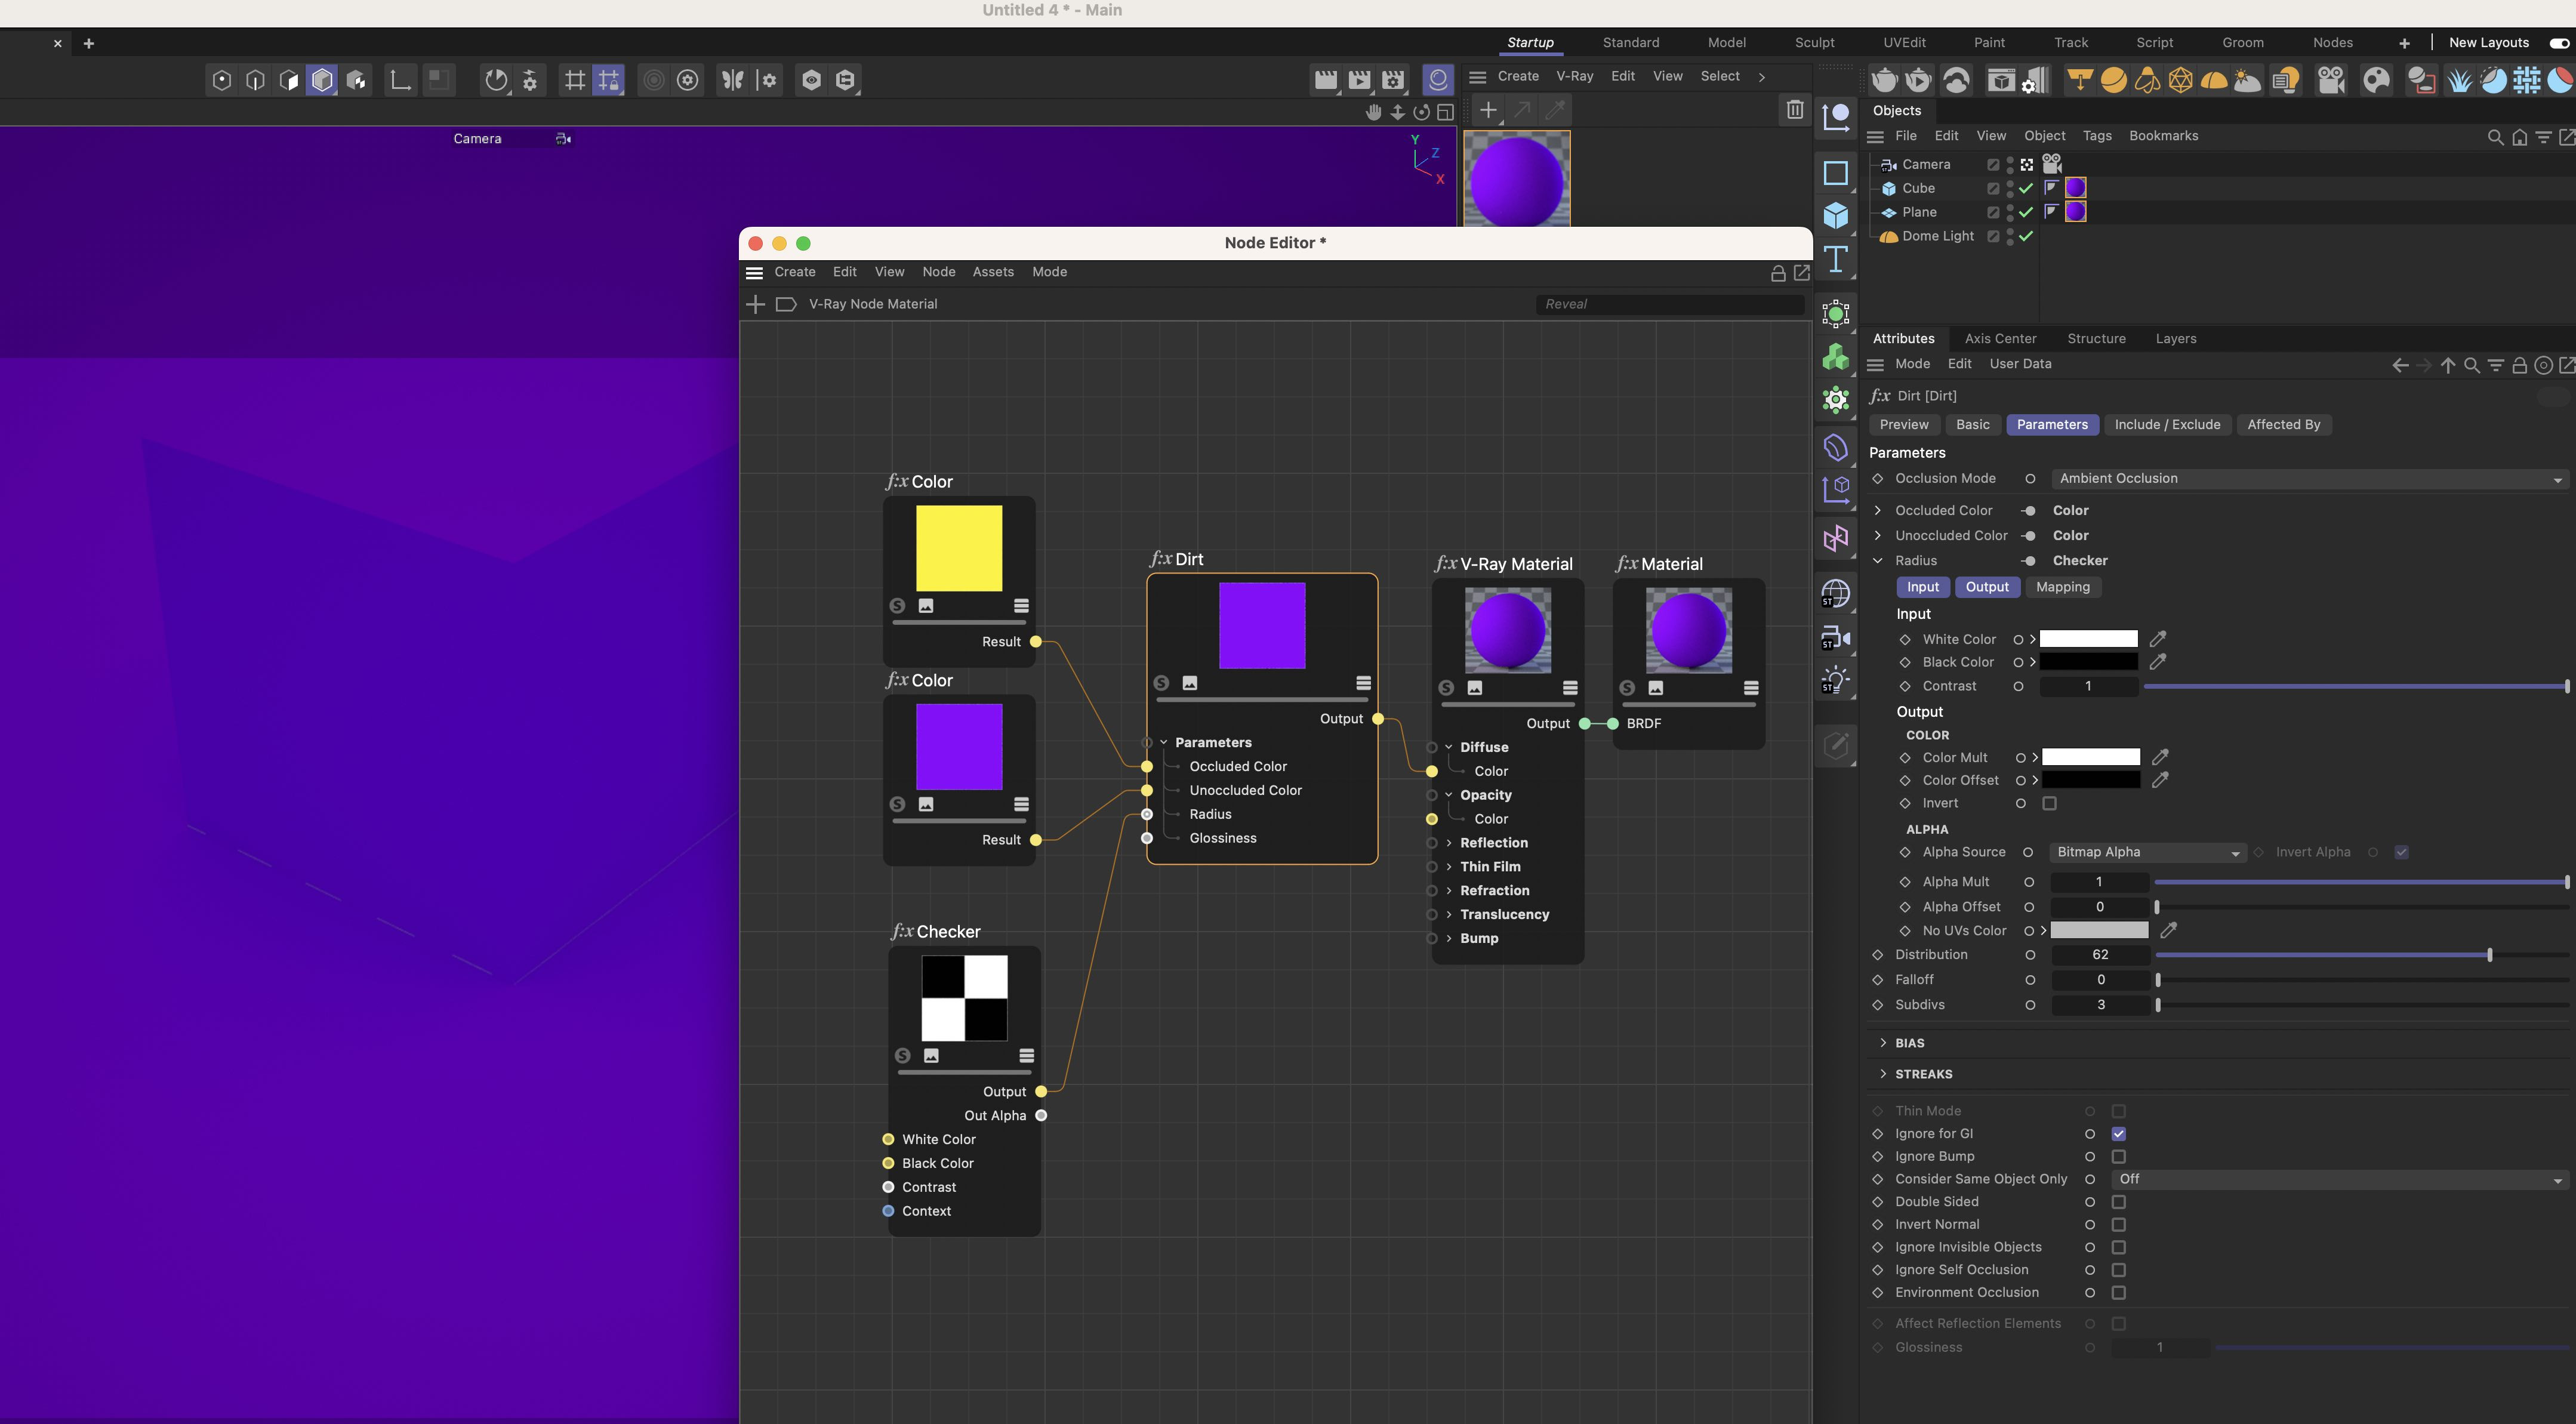
Task: Enable the Double Sided checkbox
Action: pyautogui.click(x=2118, y=1202)
